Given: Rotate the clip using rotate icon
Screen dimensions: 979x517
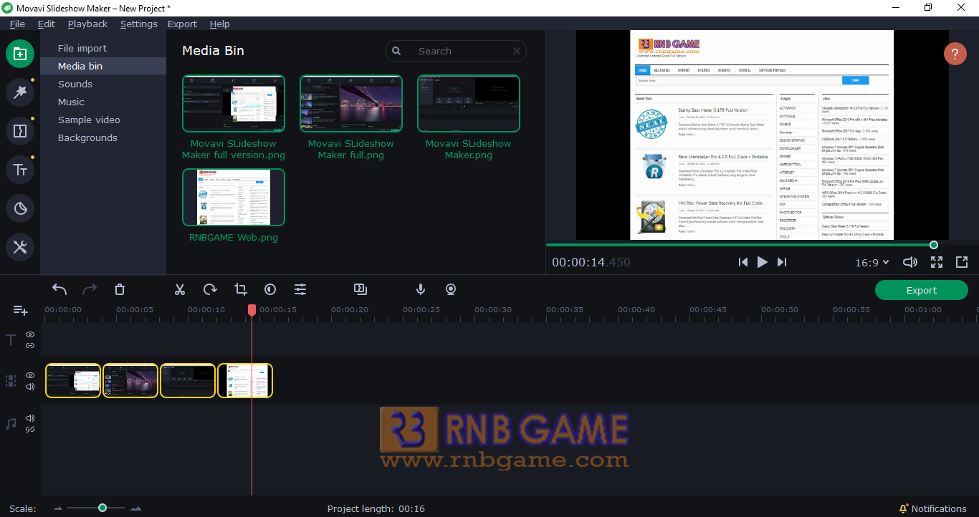Looking at the screenshot, I should [x=210, y=289].
